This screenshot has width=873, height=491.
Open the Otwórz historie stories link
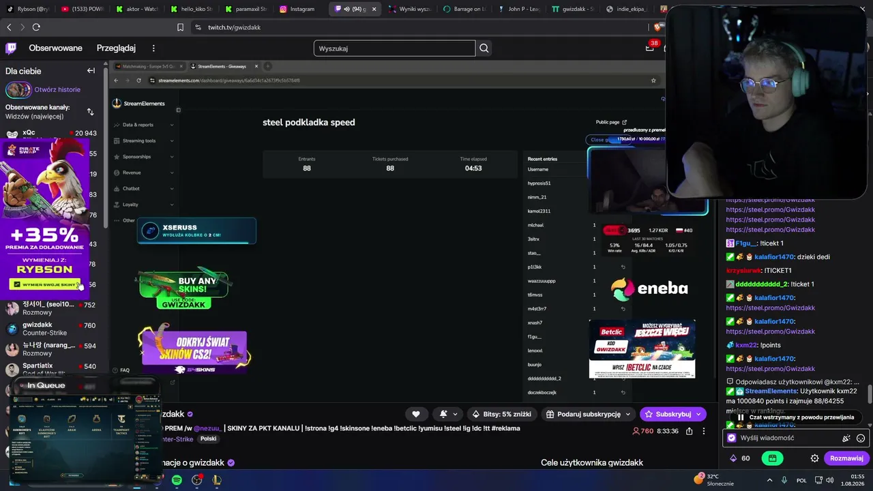click(57, 89)
